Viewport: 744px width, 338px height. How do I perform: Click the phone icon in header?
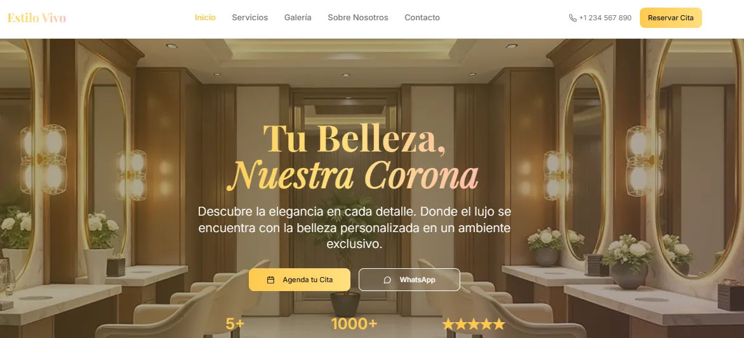pos(573,18)
